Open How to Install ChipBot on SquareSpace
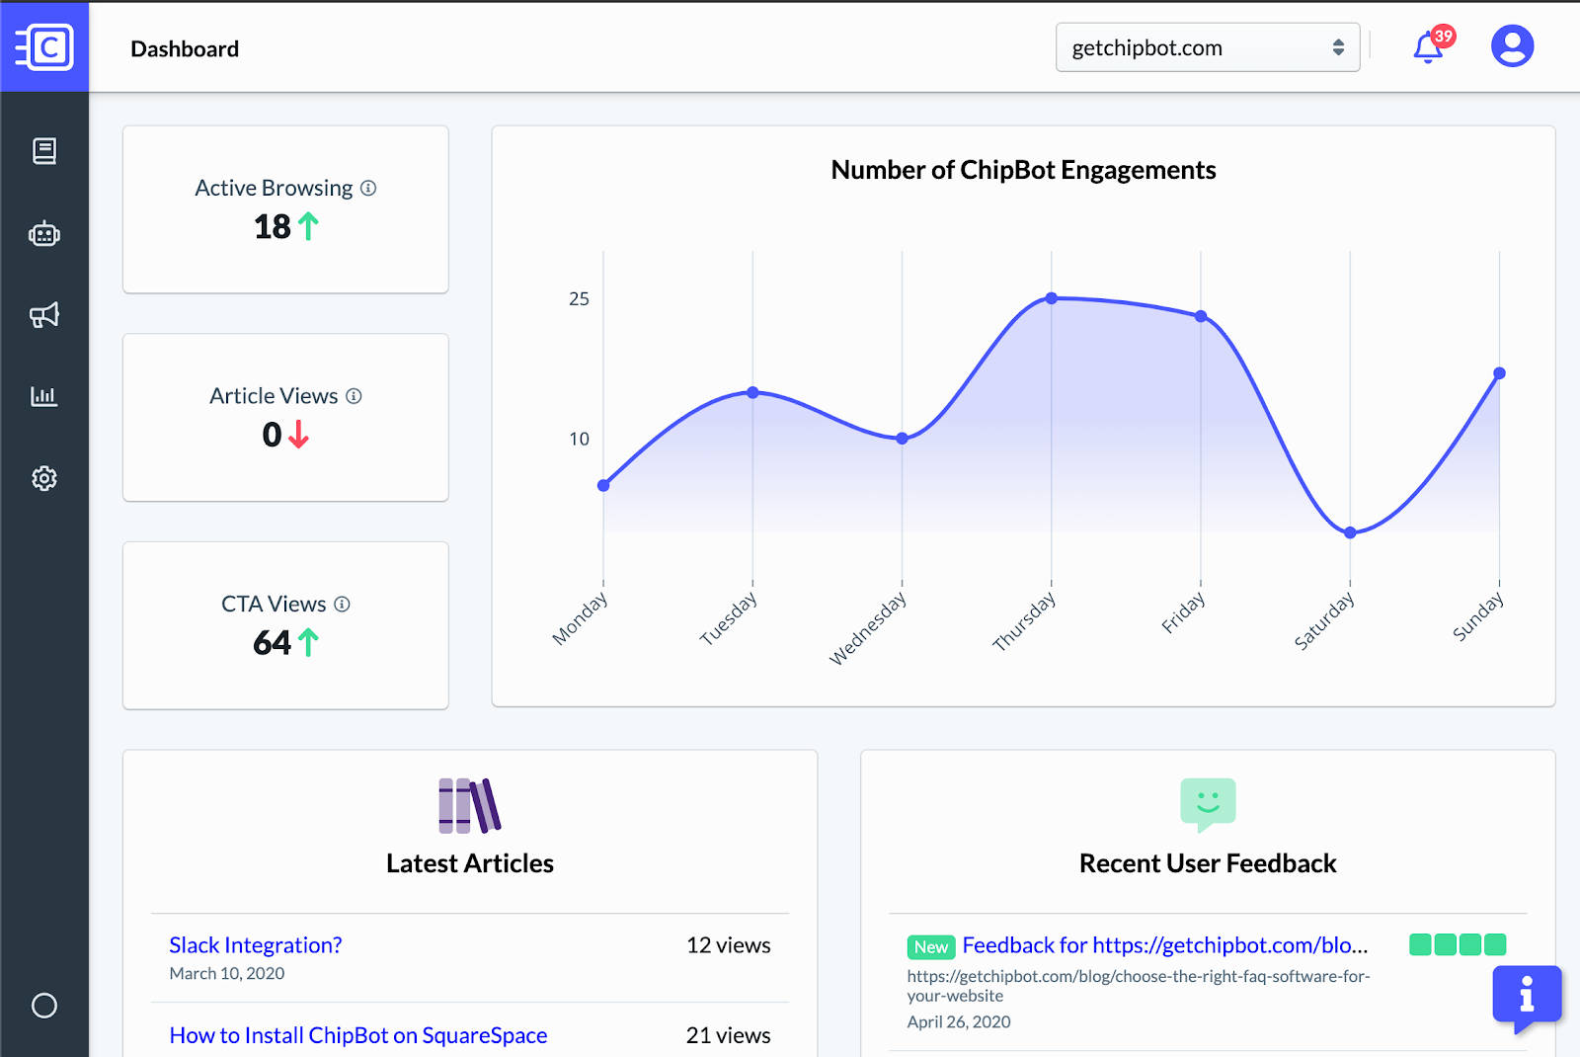Screen dimensions: 1580x1057 pyautogui.click(x=357, y=1035)
